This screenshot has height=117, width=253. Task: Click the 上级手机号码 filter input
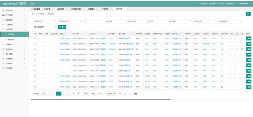(136, 21)
